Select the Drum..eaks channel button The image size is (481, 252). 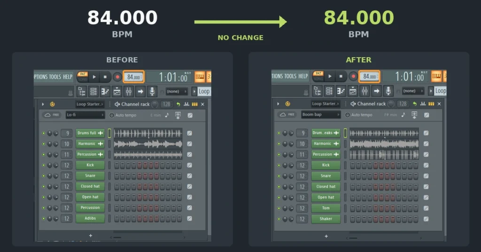pos(326,133)
